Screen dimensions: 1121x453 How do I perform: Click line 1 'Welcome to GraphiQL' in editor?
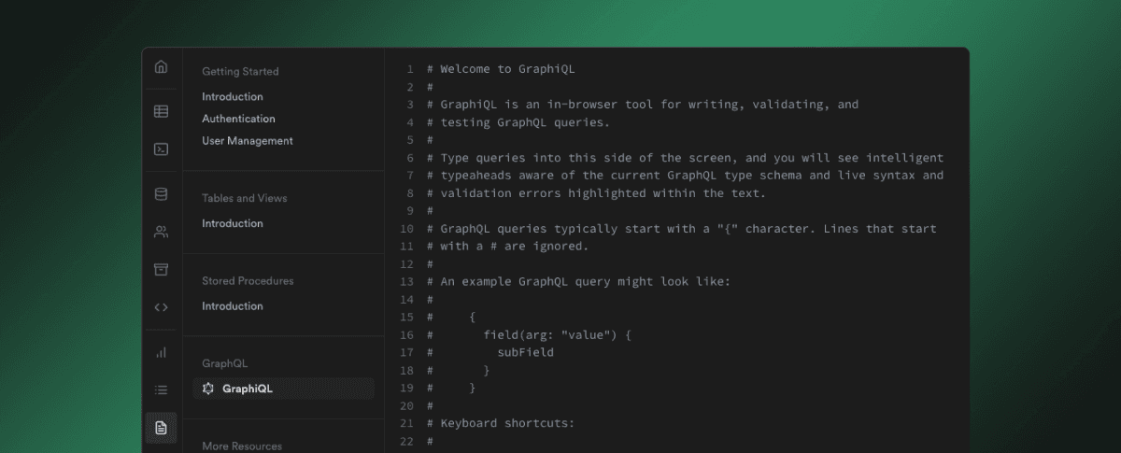[514, 69]
